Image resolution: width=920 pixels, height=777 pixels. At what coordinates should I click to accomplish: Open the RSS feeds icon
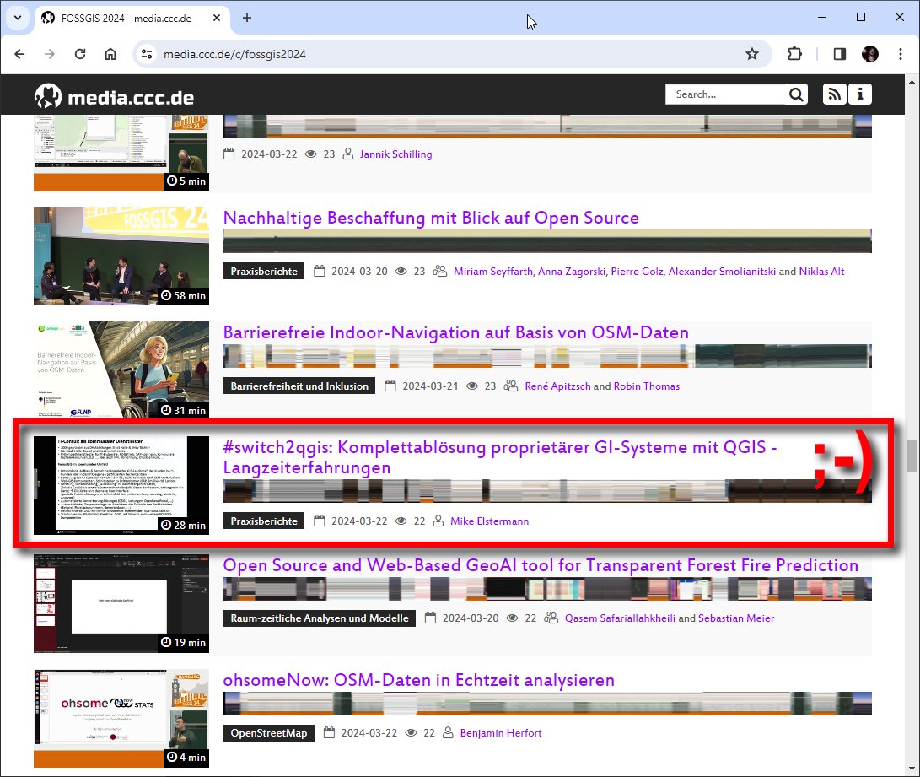834,94
